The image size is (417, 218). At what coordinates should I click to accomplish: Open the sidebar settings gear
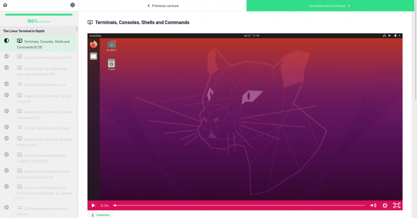[72, 5]
